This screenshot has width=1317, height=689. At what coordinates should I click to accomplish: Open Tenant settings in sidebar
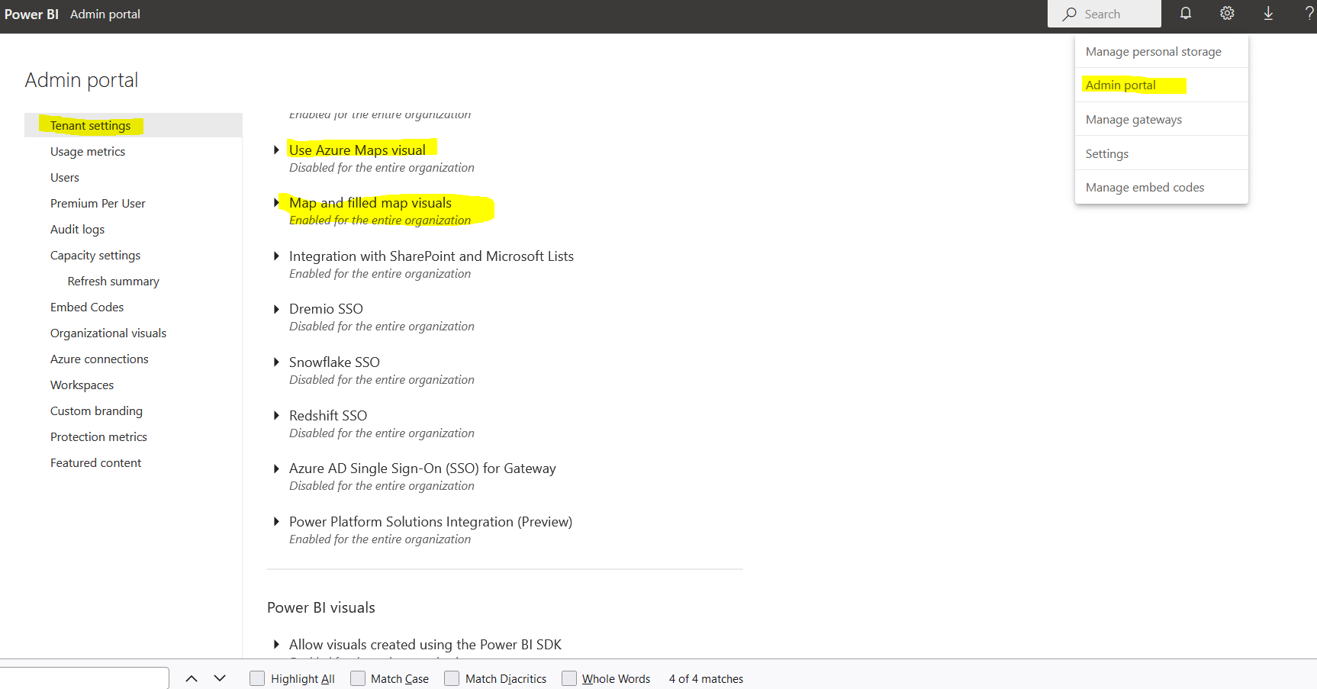click(134, 125)
